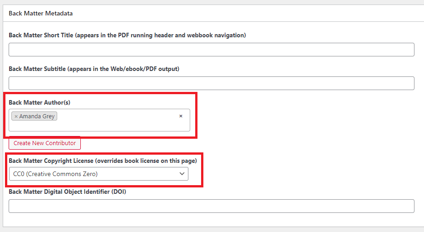The image size is (424, 232).
Task: Click Create New Contributor button
Action: click(x=44, y=143)
